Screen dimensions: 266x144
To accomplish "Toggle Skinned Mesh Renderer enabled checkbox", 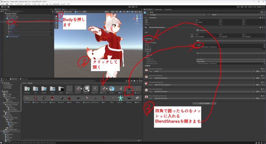I will coord(148,27).
